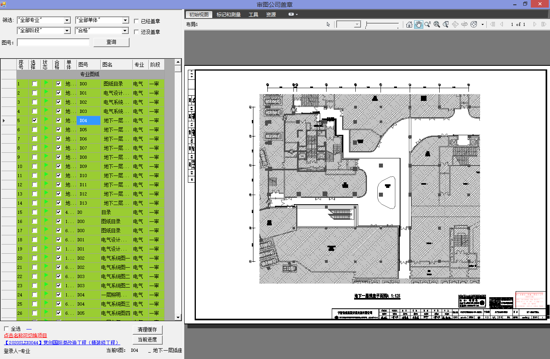Image resolution: width=550 pixels, height=359 pixels.
Task: Toggle the 还没盖章 checkbox
Action: coord(136,32)
